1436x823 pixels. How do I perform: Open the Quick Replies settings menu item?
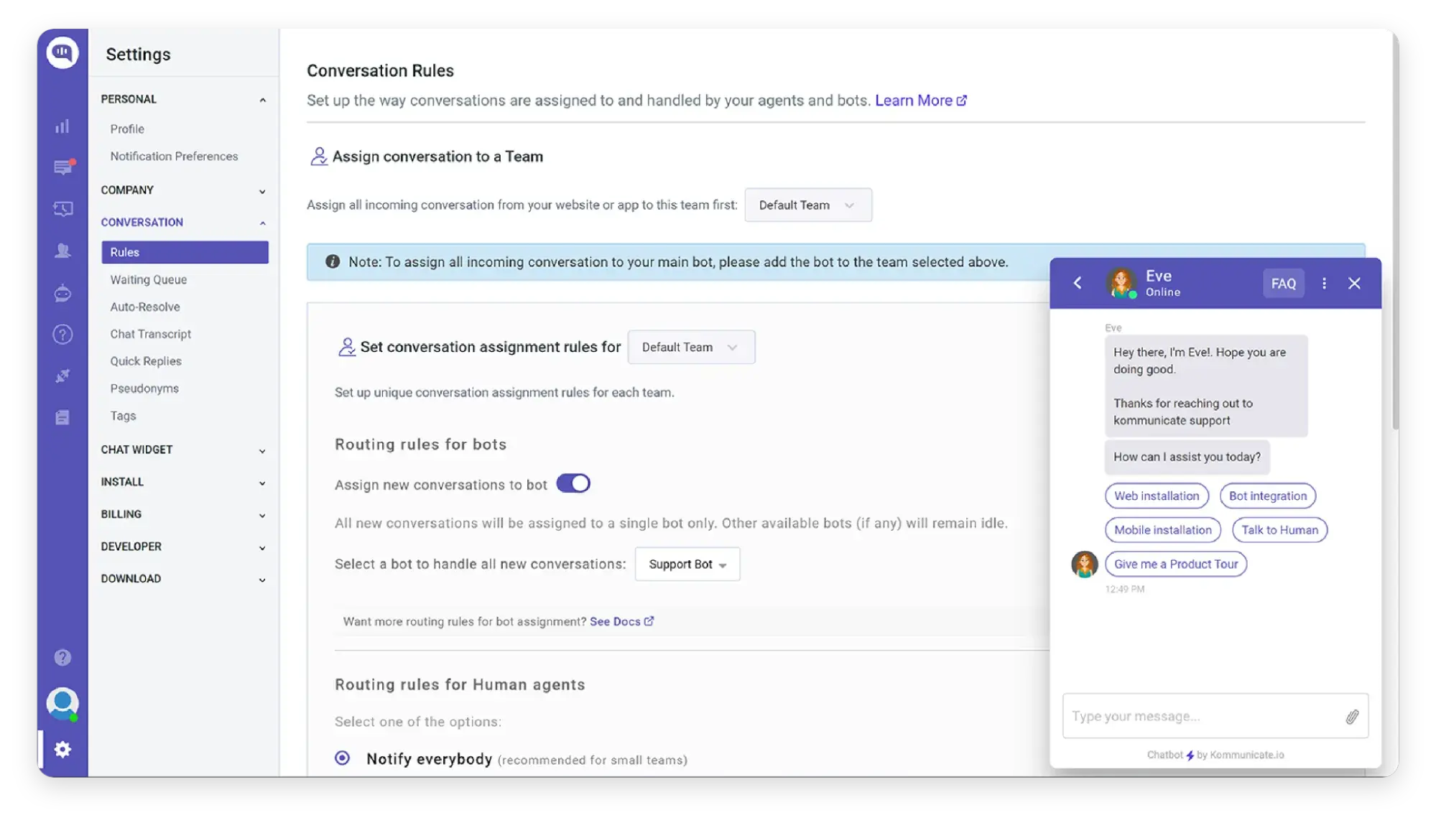(x=145, y=361)
